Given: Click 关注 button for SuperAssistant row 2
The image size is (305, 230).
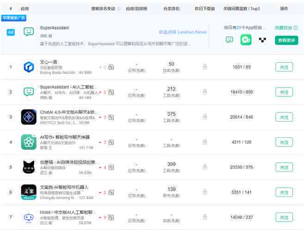Looking at the screenshot, I should click(284, 92).
